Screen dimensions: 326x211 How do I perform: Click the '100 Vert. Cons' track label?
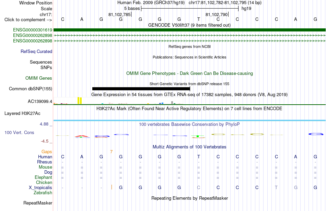click(x=19, y=132)
